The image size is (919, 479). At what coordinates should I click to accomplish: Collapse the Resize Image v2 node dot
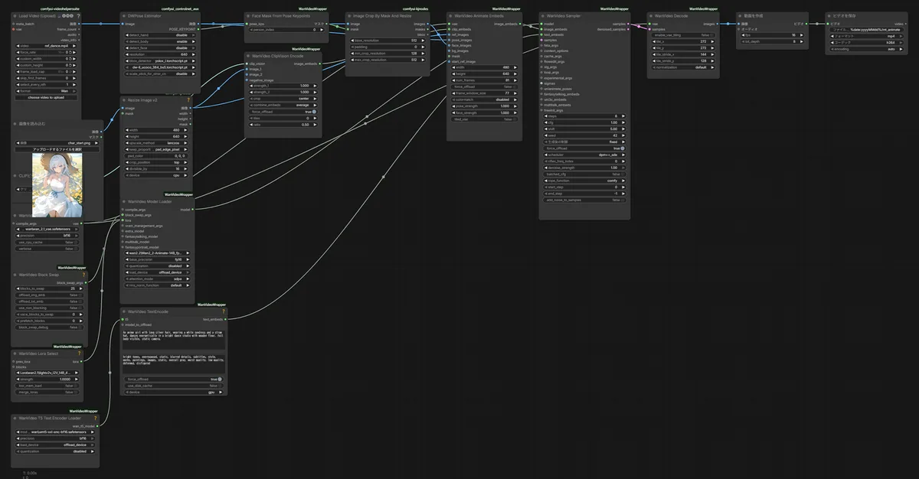pyautogui.click(x=124, y=100)
